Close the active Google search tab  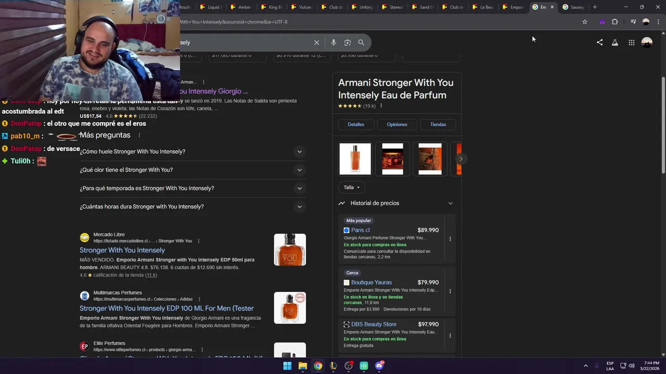(552, 7)
